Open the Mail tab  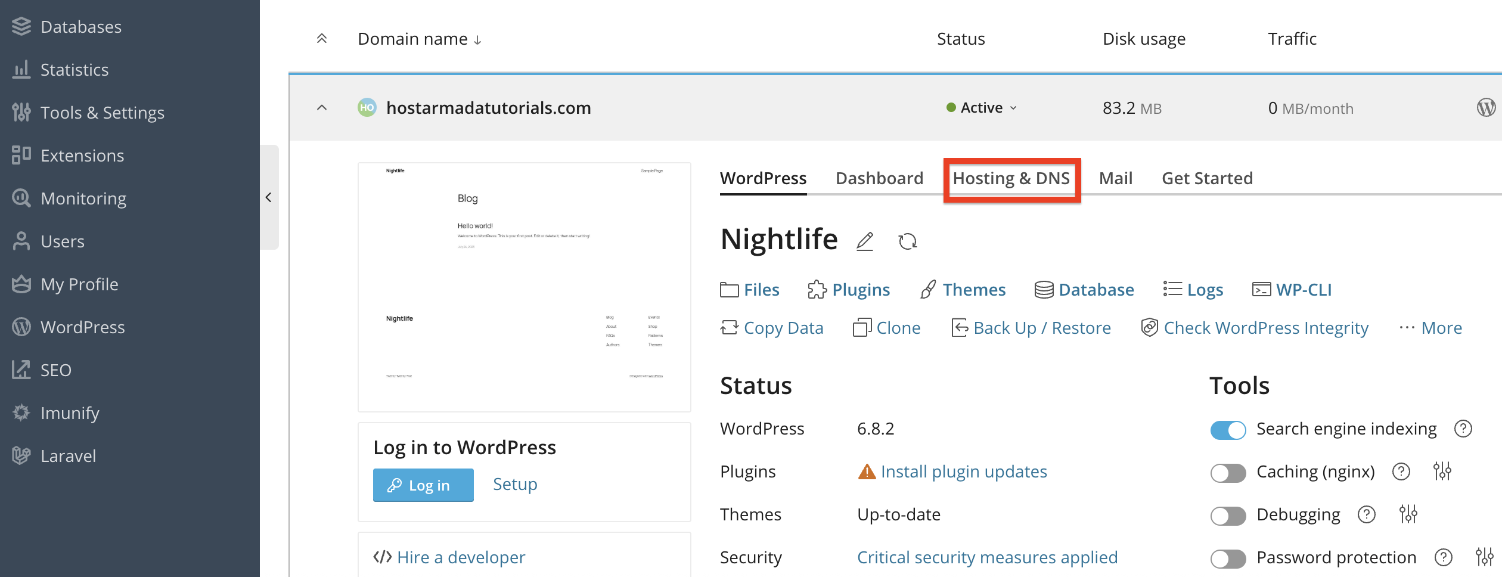coord(1115,178)
